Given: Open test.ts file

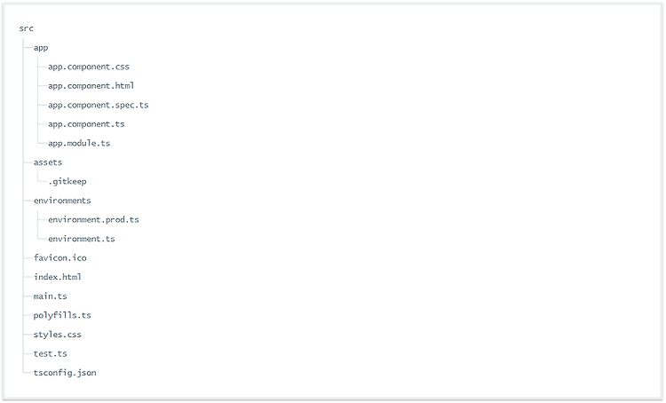Looking at the screenshot, I should [x=50, y=353].
